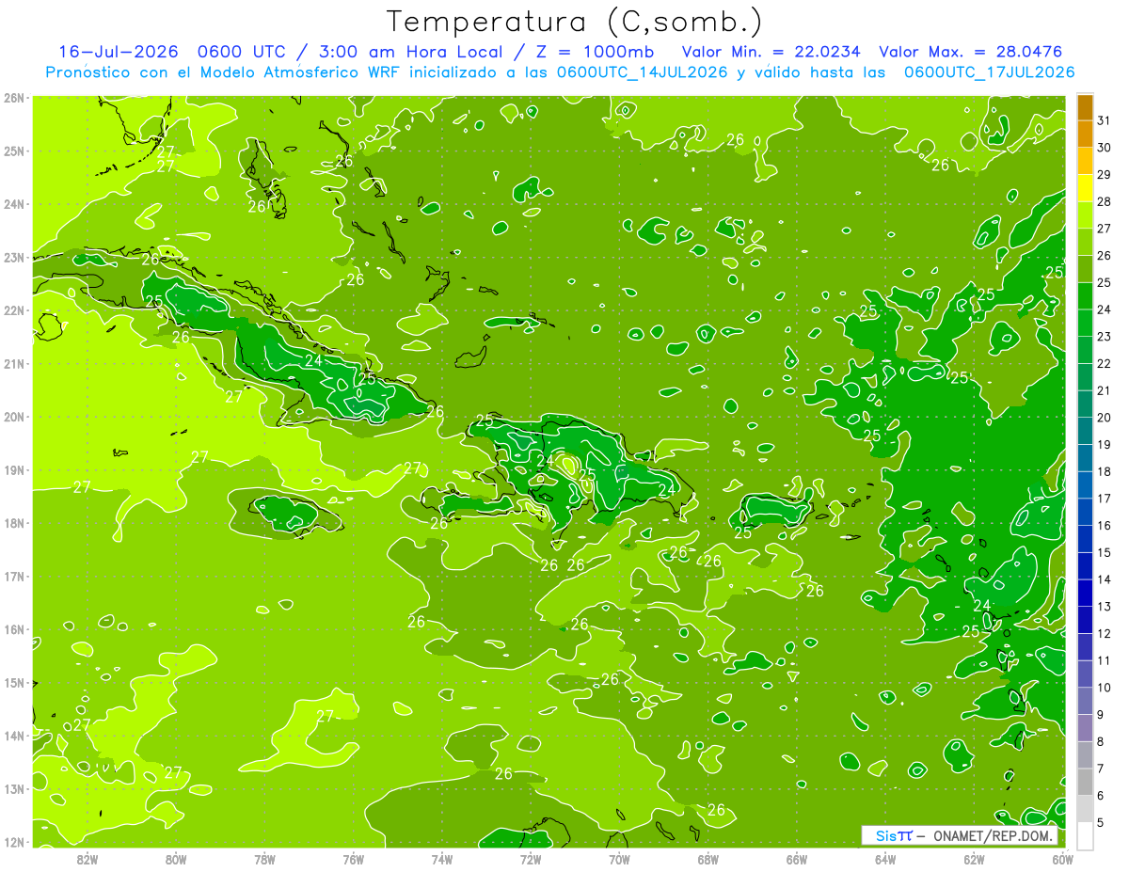Click the colorbar swatch between 25 and 26
The image size is (1129, 872).
click(1085, 270)
